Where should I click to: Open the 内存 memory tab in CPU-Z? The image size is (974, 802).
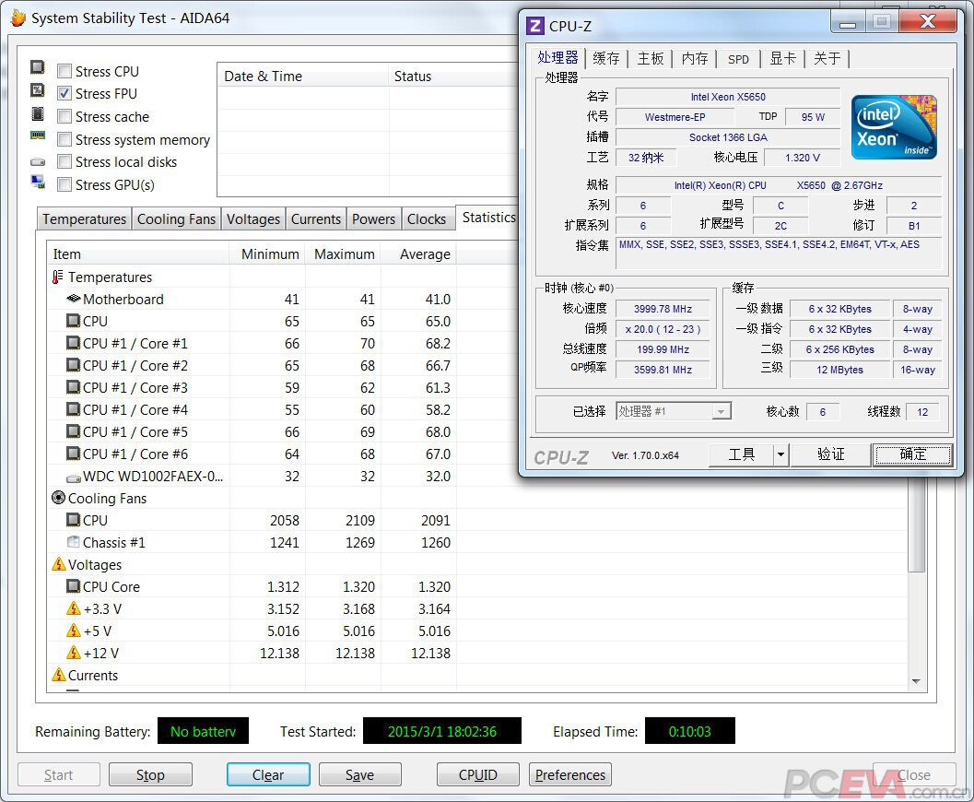695,59
